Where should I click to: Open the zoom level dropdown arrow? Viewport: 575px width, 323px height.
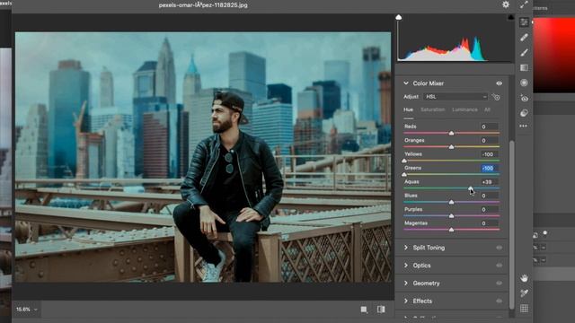tap(36, 310)
